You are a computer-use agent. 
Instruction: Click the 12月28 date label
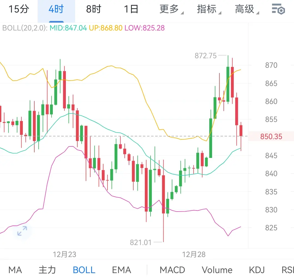coord(194,255)
